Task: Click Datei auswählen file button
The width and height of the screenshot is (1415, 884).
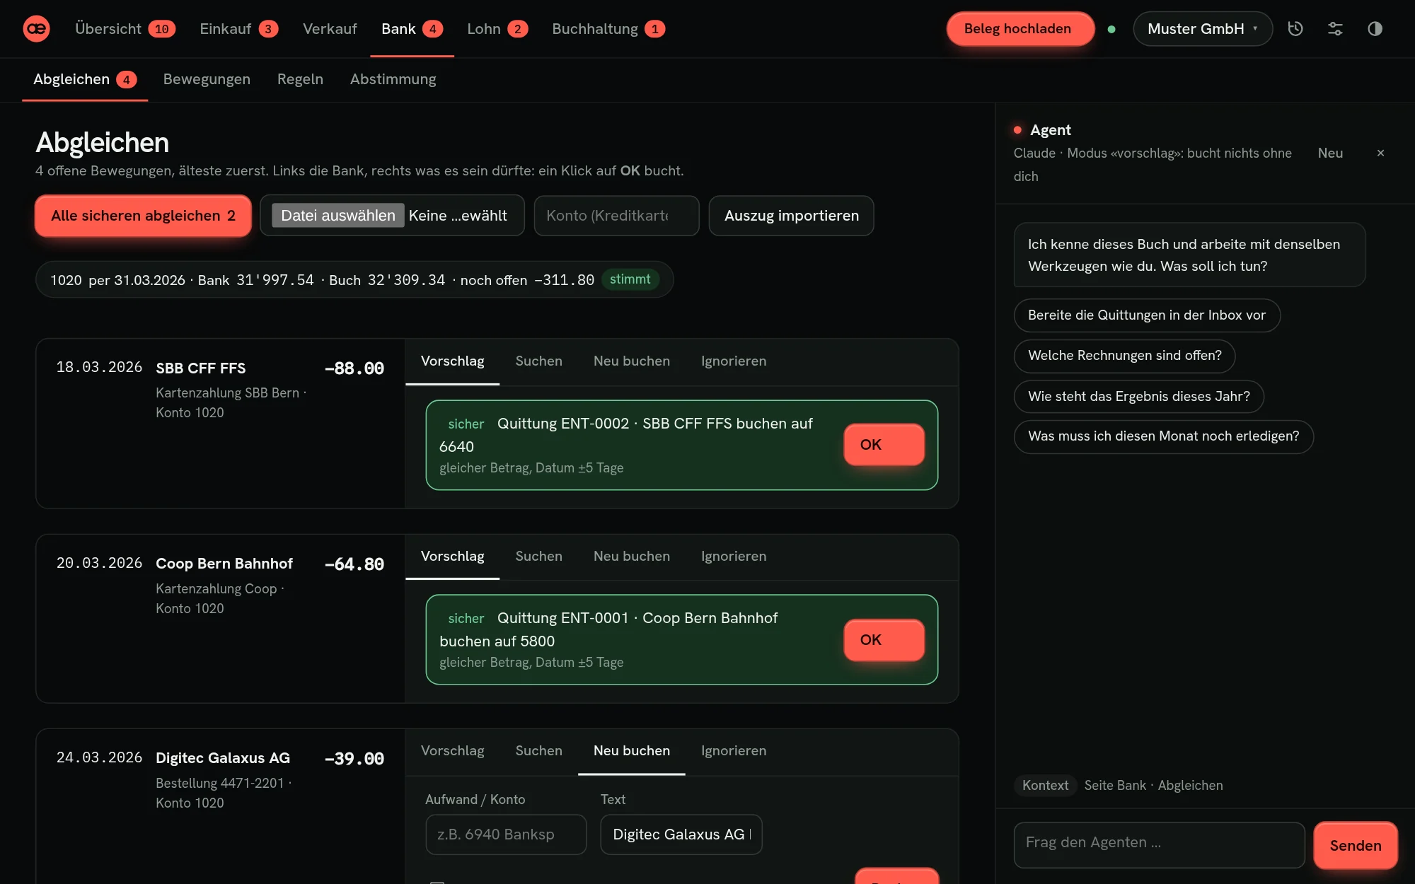Action: 337,216
